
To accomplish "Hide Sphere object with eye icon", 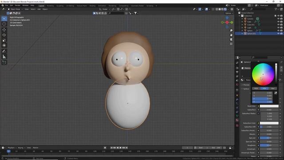I will click(x=278, y=31).
